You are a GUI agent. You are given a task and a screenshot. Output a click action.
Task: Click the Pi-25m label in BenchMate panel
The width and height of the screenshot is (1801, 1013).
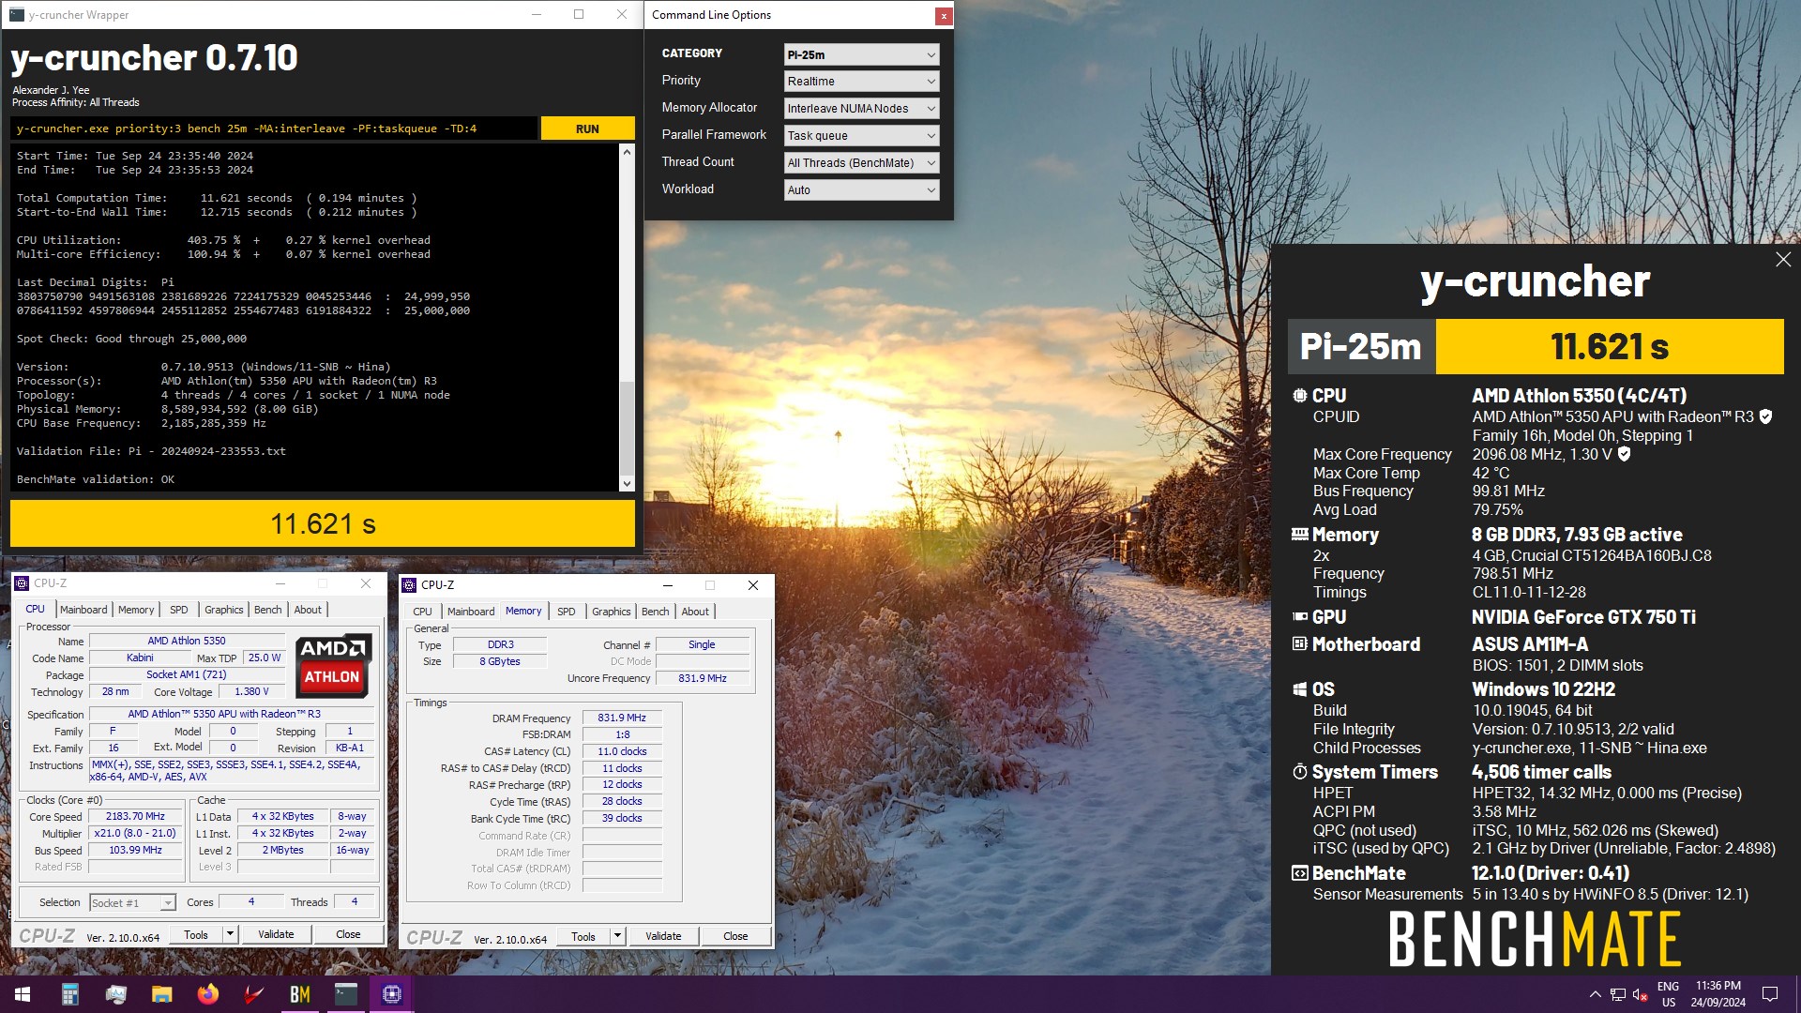coord(1361,347)
